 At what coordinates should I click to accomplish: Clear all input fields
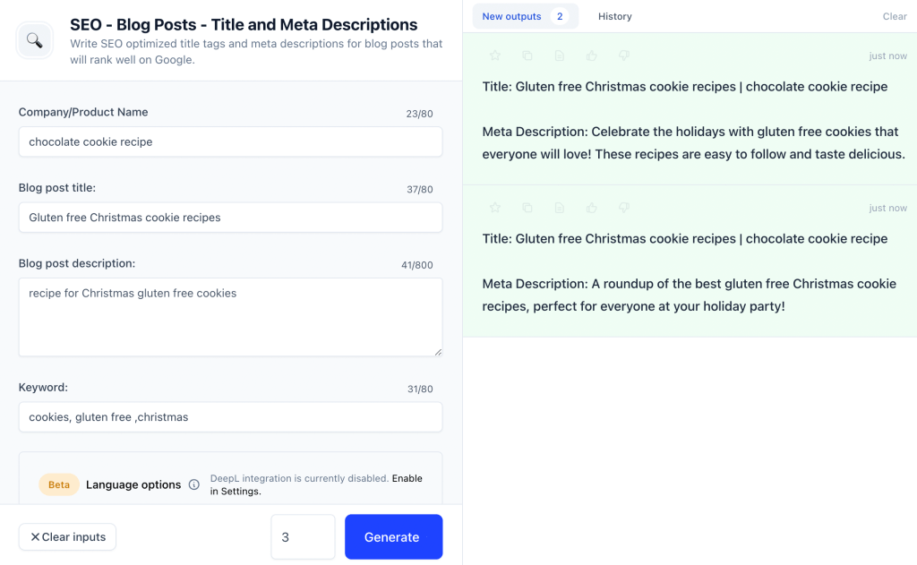tap(67, 536)
